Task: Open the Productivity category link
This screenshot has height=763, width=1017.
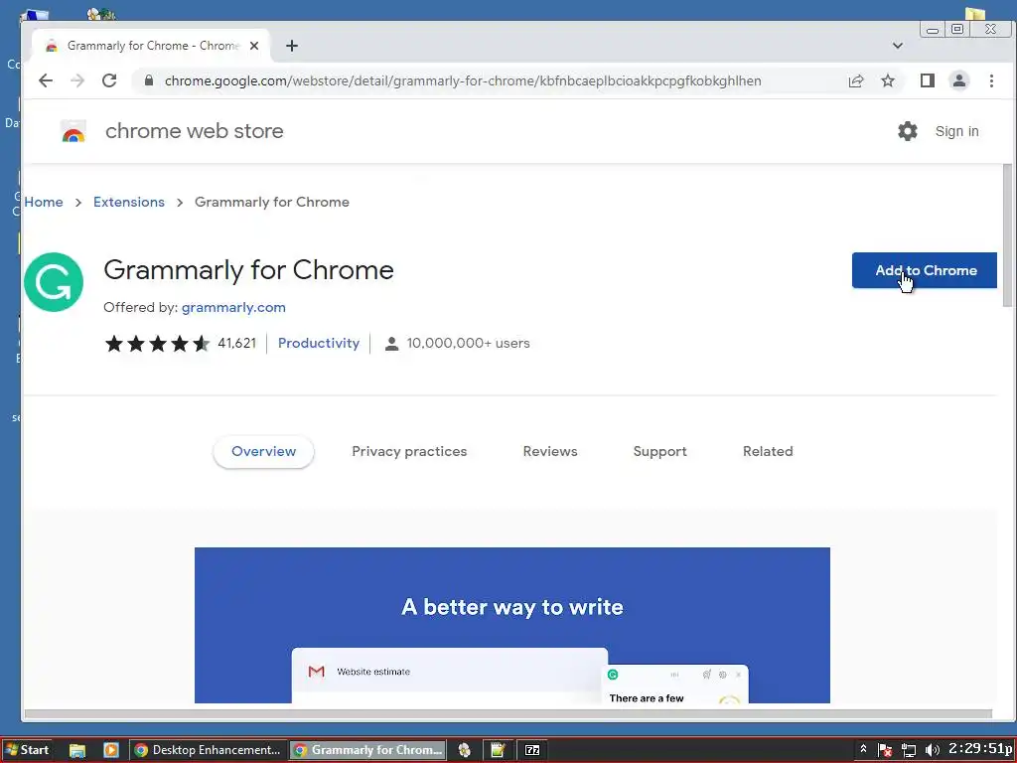Action: pyautogui.click(x=319, y=343)
